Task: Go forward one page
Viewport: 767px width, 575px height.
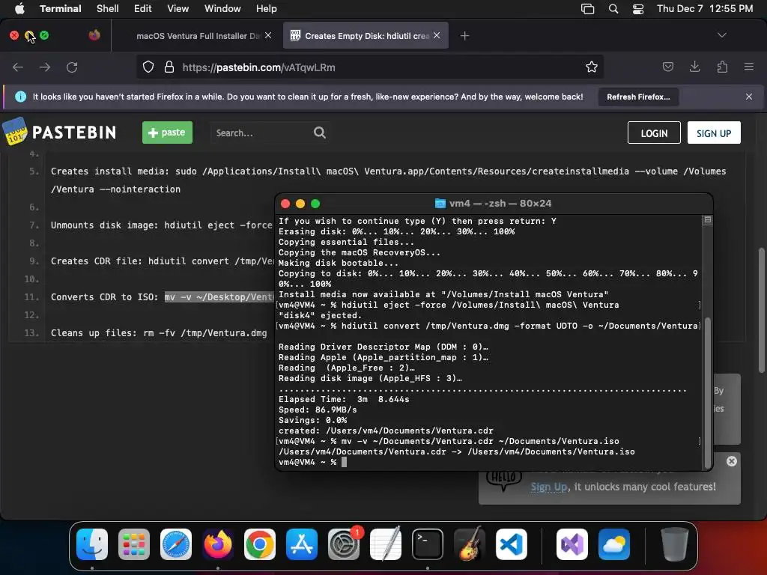Action: 45,67
